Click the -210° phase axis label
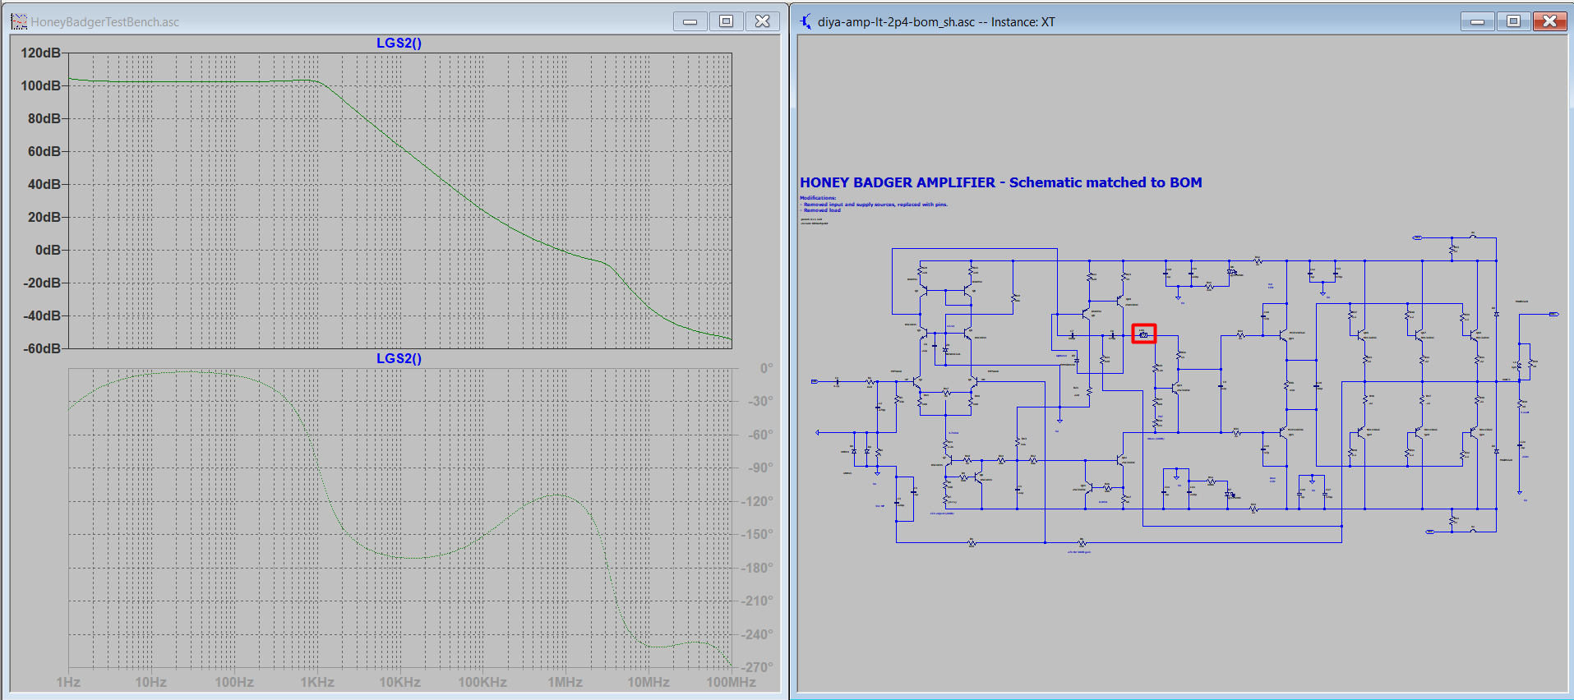1574x700 pixels. tap(757, 601)
